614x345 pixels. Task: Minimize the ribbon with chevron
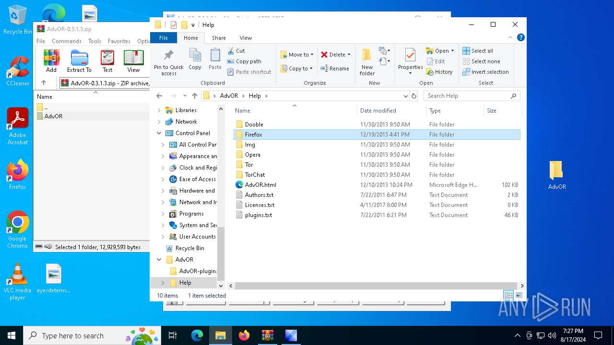[510, 37]
